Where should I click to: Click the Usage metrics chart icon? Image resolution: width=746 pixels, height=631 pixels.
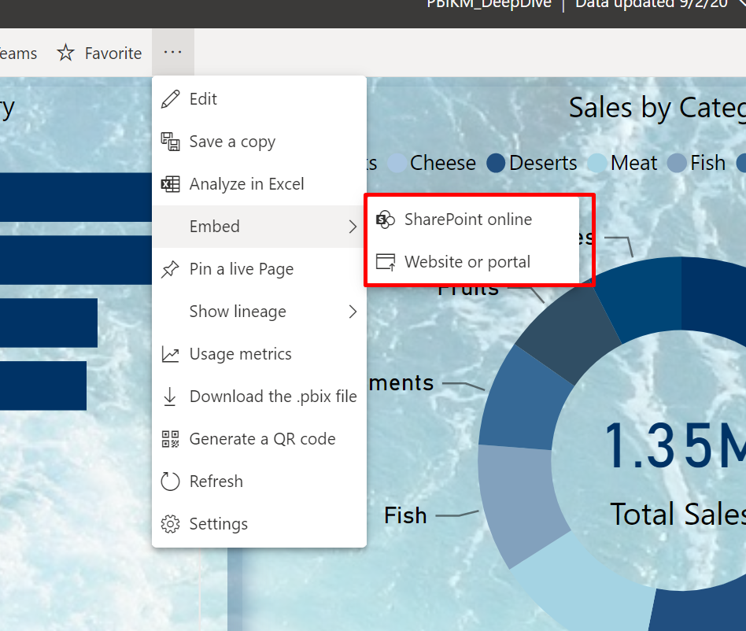coord(170,354)
